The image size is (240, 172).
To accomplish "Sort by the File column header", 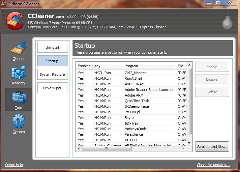I will click(x=181, y=66).
